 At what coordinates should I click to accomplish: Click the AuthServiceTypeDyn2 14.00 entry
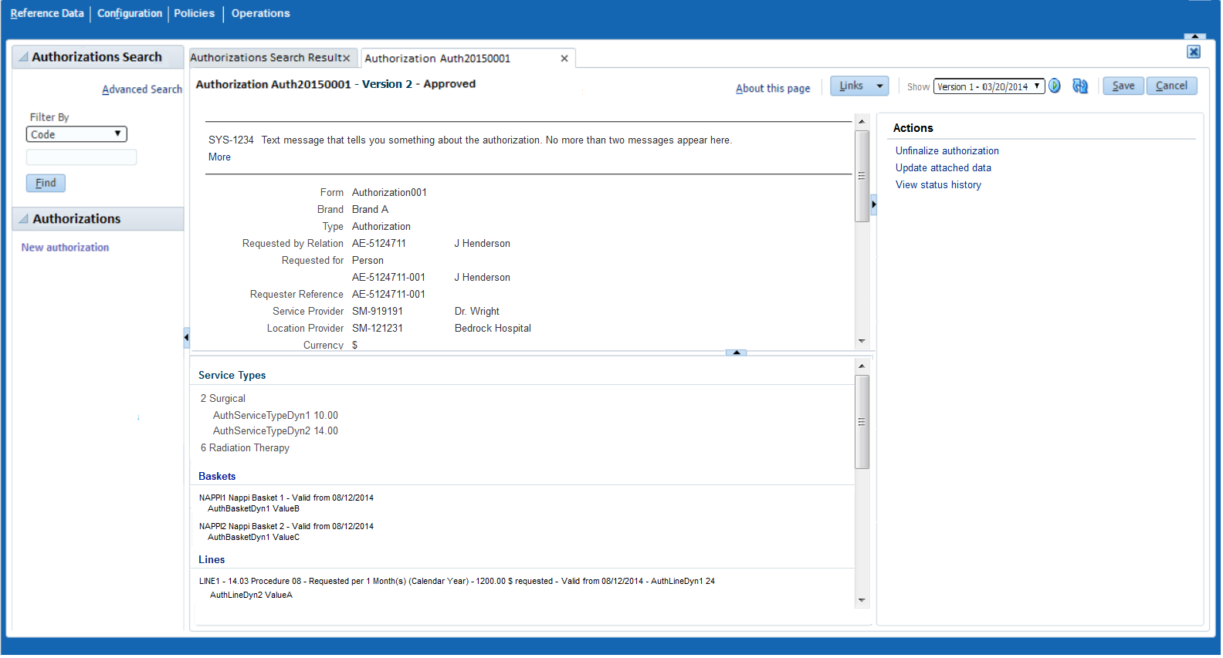[276, 431]
